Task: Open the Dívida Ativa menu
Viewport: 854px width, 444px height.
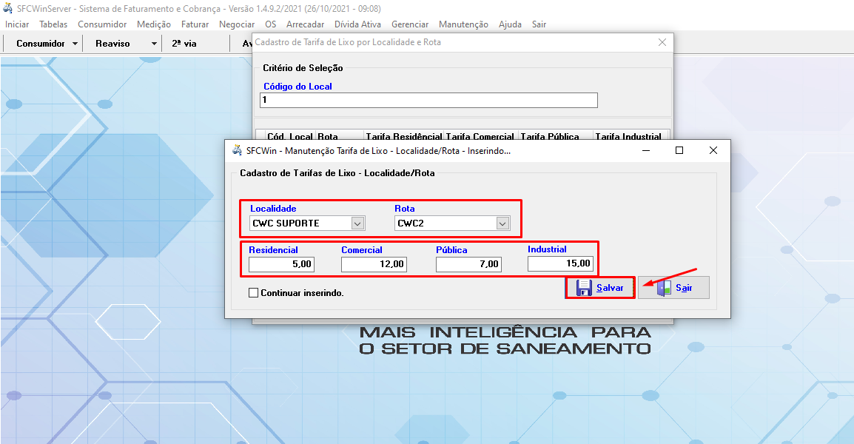Action: [357, 24]
